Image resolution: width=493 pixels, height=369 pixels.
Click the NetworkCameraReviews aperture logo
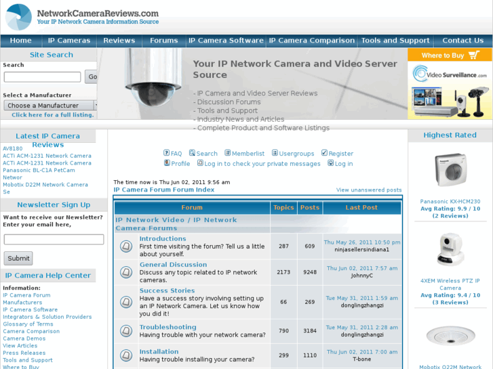pos(18,17)
